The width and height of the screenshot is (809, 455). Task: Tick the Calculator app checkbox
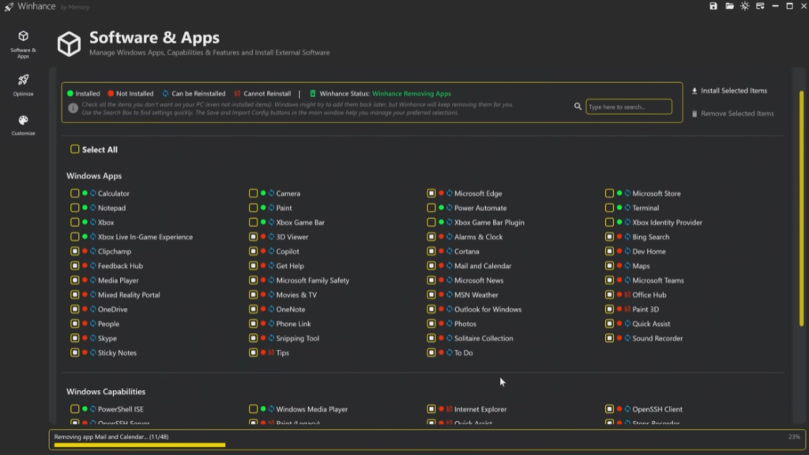pos(75,194)
